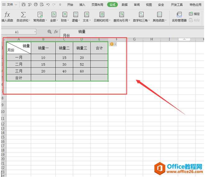The height and width of the screenshot is (177, 205).
Task: Select column G header
Action: 134,39
